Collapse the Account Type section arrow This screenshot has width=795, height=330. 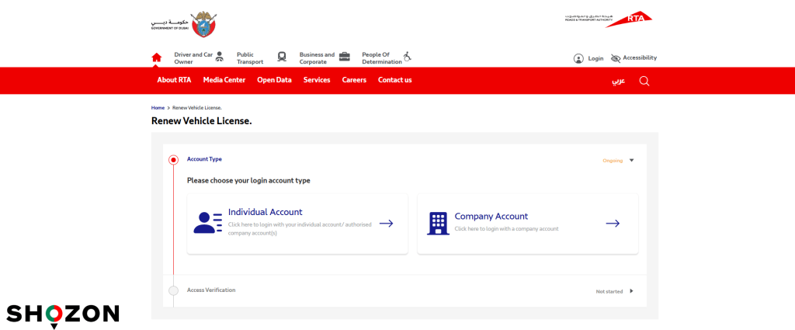632,161
